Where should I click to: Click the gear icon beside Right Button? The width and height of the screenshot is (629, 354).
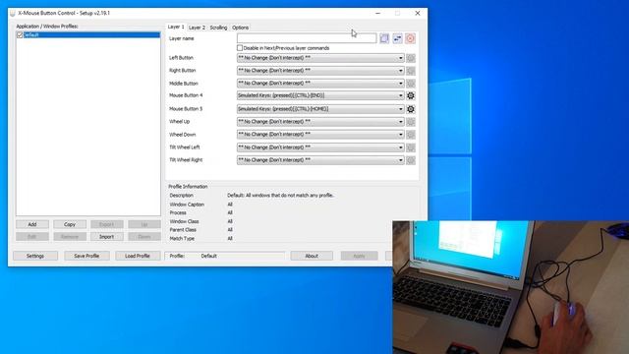point(411,71)
